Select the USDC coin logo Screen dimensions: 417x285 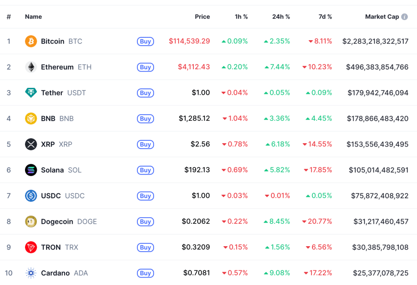coord(31,196)
